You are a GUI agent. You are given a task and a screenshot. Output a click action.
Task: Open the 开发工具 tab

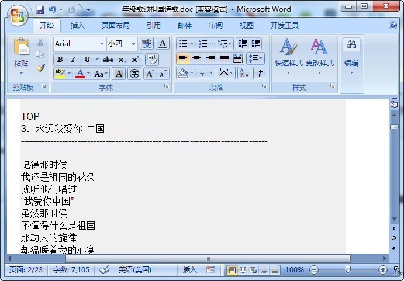click(x=285, y=25)
